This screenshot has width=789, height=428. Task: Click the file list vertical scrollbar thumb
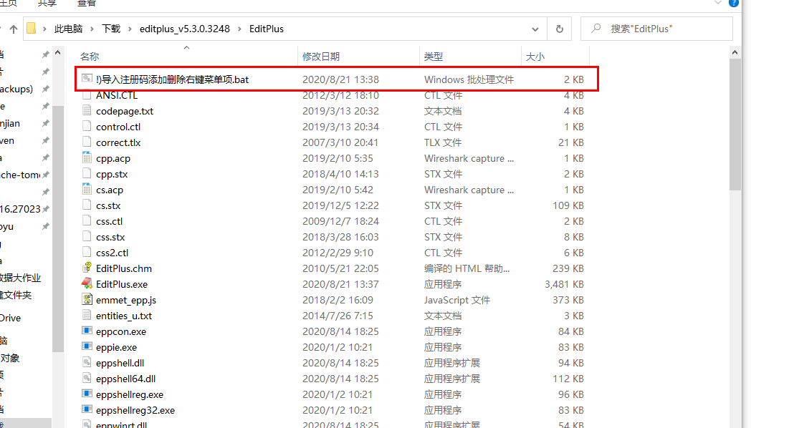(735, 125)
